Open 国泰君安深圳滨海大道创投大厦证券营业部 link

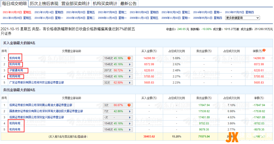(x=46, y=111)
